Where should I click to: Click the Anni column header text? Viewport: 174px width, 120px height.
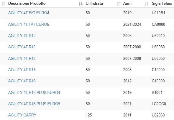click(127, 4)
